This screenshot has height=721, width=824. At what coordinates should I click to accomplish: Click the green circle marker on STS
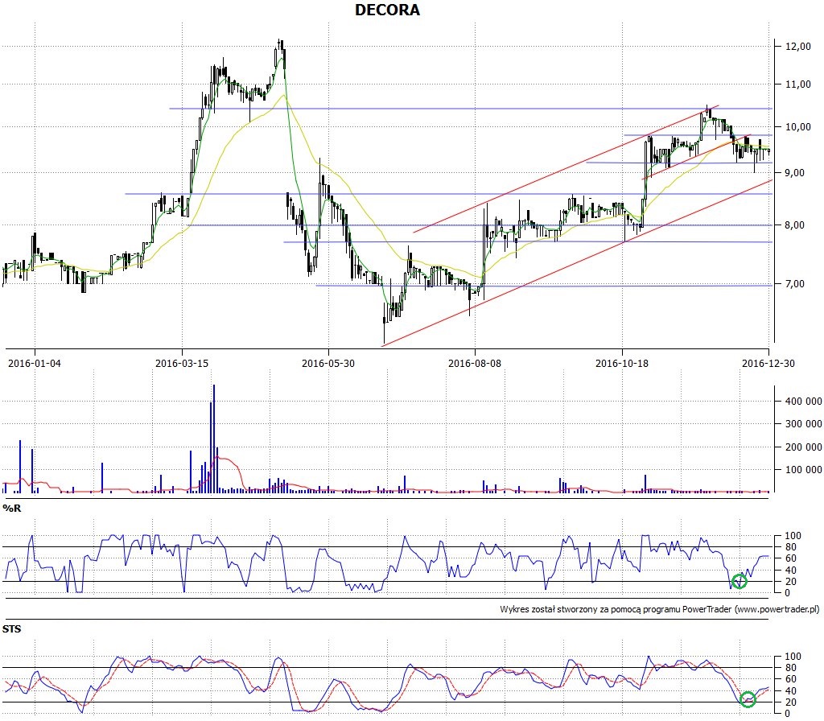click(x=748, y=699)
